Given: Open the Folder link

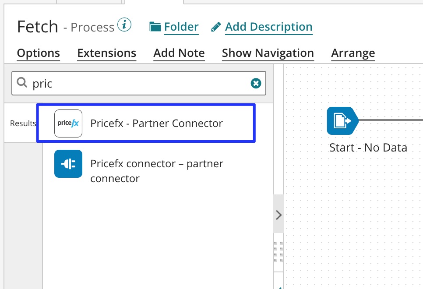Looking at the screenshot, I should click(x=181, y=26).
